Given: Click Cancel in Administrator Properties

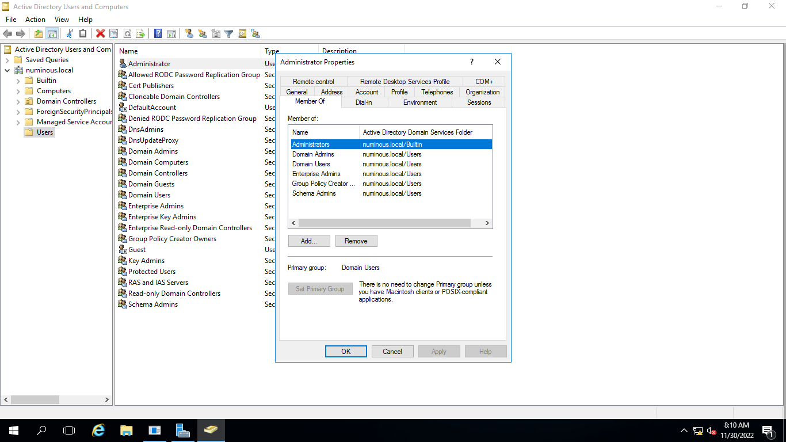Looking at the screenshot, I should click(x=392, y=352).
